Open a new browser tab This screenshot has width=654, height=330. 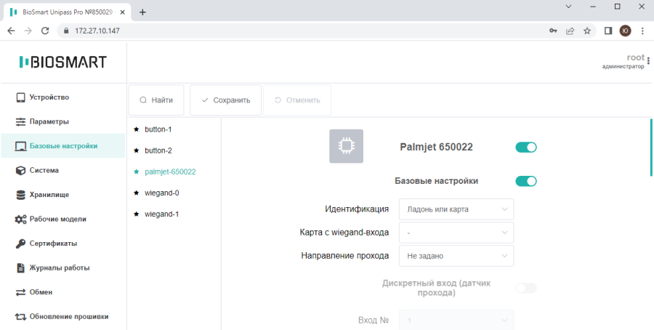(x=142, y=12)
